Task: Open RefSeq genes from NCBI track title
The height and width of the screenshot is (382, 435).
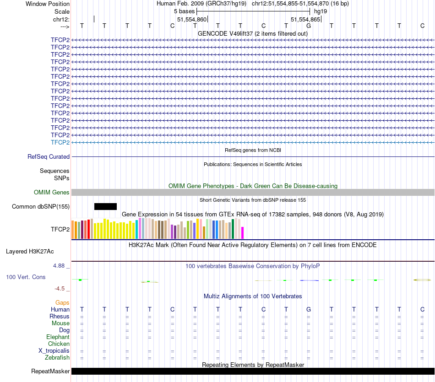Action: [x=253, y=150]
